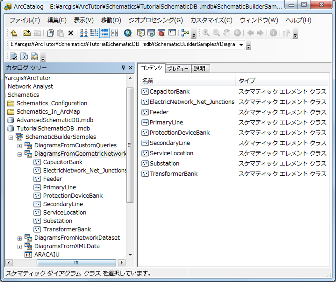This screenshot has width=336, height=282.
Task: Switch to Details view icon
Action: point(104,33)
